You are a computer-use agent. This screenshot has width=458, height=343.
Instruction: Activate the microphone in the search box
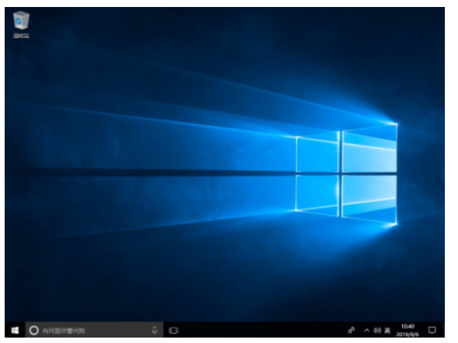[154, 330]
